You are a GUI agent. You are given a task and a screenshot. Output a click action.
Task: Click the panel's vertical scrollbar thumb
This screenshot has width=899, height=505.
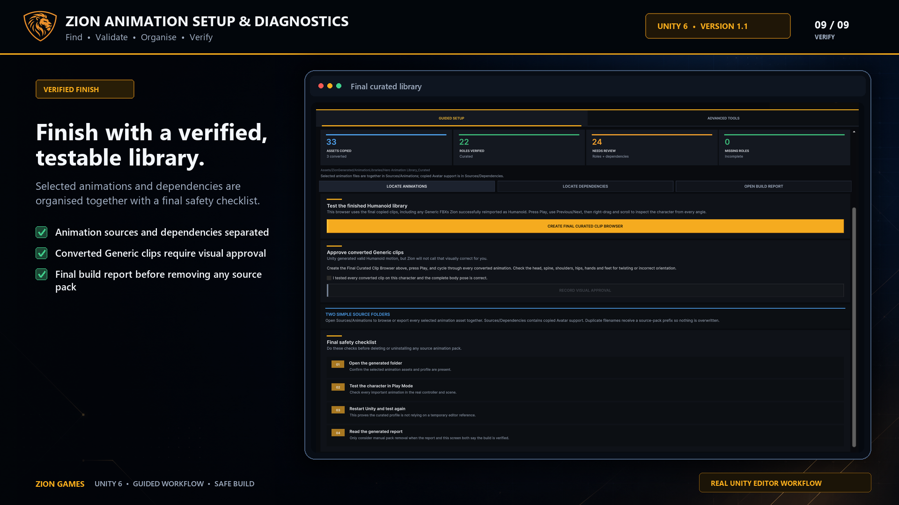(x=854, y=327)
